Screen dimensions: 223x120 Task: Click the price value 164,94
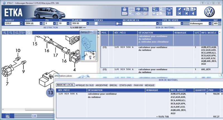pos(216,94)
